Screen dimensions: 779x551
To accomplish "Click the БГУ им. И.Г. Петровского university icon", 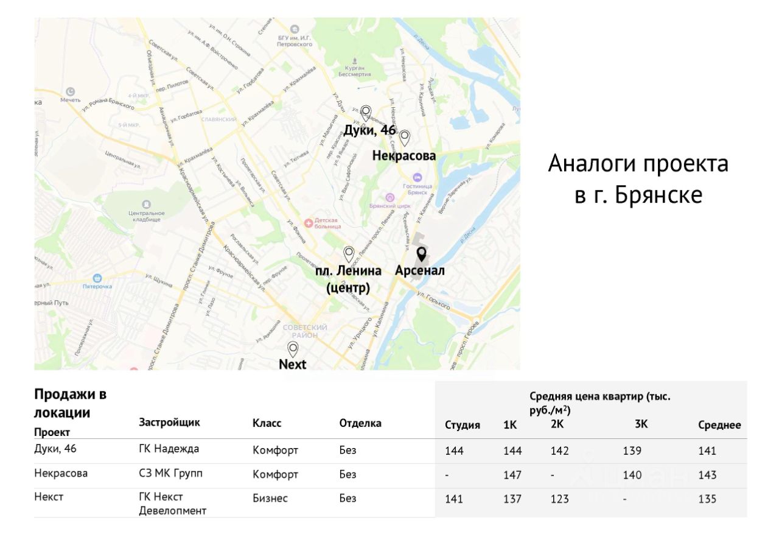I will click(x=293, y=29).
